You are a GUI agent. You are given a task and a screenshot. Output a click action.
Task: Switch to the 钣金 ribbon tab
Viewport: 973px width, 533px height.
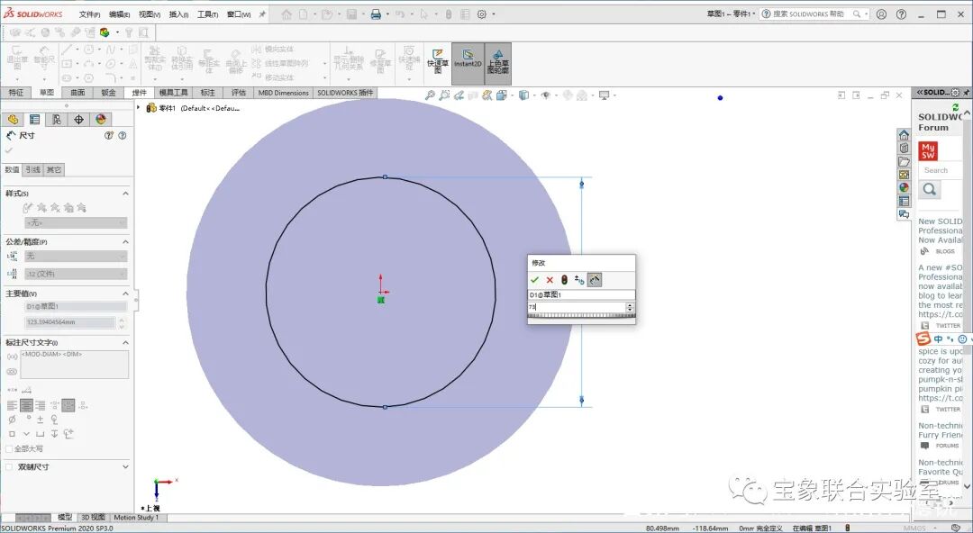point(109,93)
